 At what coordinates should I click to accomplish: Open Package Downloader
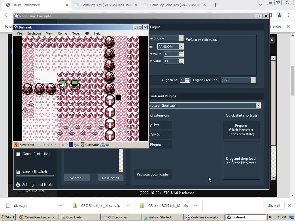(x=153, y=174)
